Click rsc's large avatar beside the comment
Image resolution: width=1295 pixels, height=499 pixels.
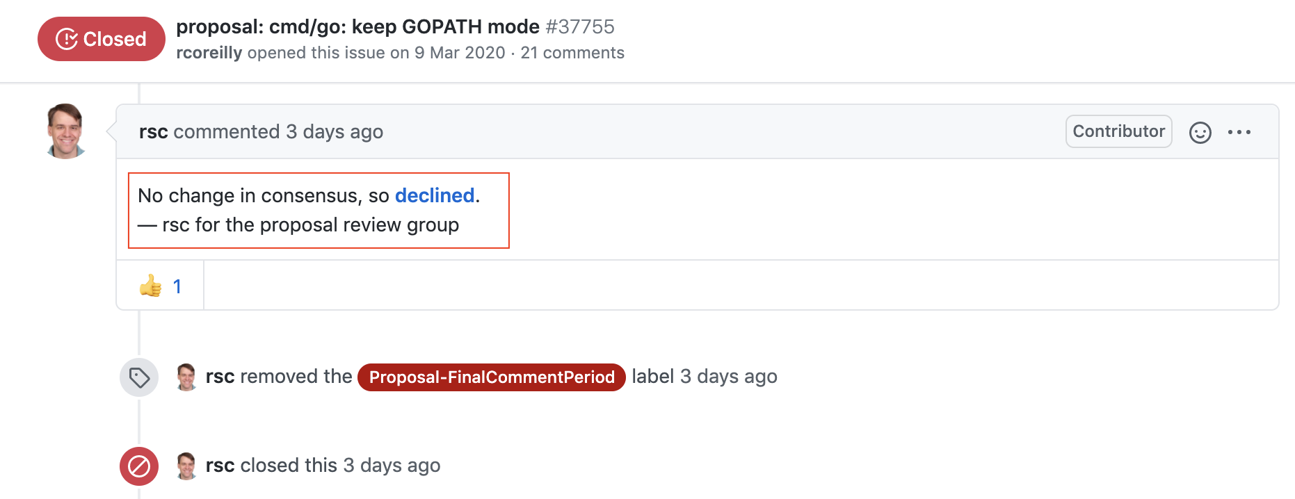click(65, 131)
